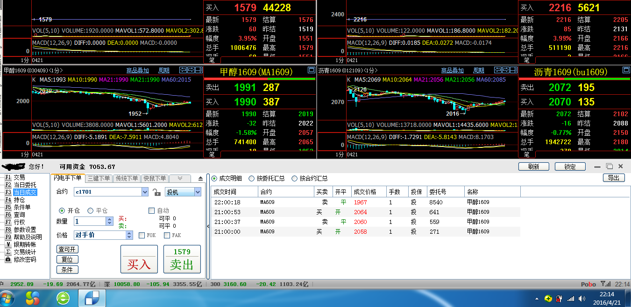This screenshot has width=631, height=307.
Task: Click the volume speaker icon in system tray
Action: (x=581, y=298)
